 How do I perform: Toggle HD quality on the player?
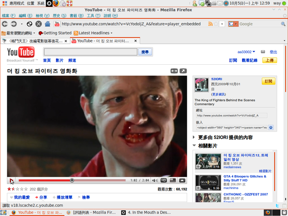[x=164, y=180]
